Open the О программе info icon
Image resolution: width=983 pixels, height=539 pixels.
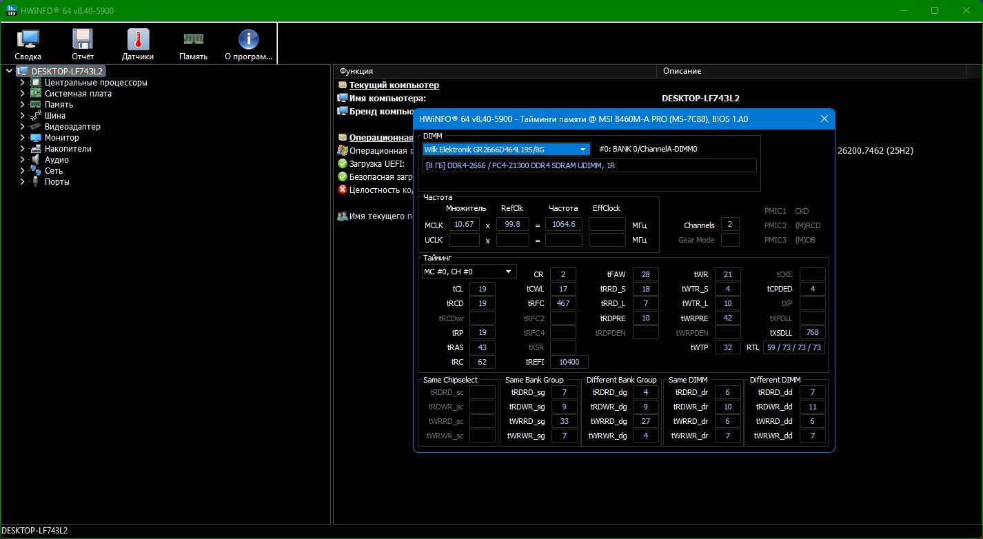coord(248,45)
